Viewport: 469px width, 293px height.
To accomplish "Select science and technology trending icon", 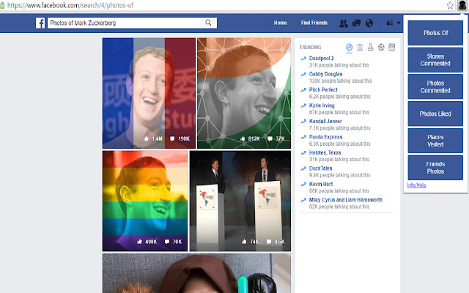I will (x=371, y=47).
